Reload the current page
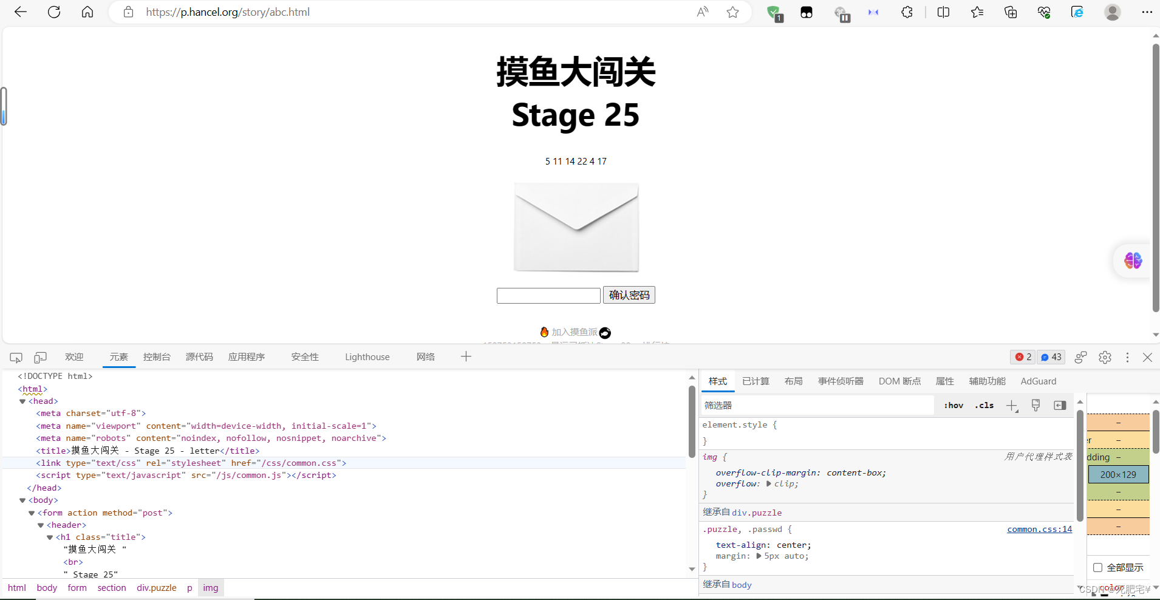This screenshot has width=1160, height=600. (x=54, y=12)
